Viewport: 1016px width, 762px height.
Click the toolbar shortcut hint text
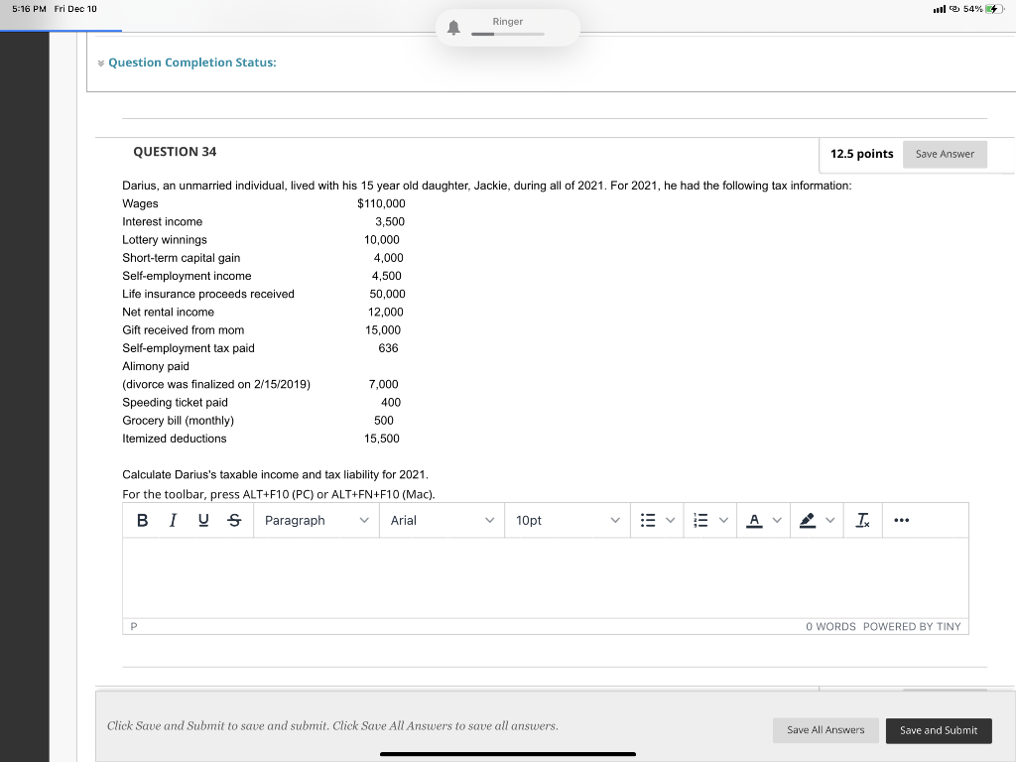(279, 494)
